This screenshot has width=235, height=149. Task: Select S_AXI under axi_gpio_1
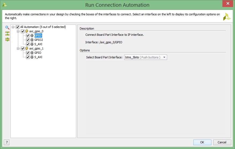click(38, 57)
